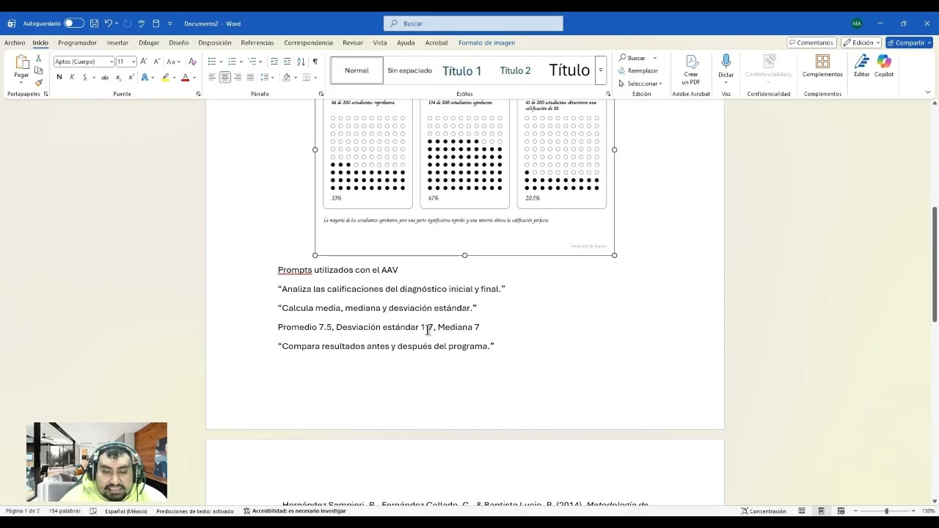The width and height of the screenshot is (939, 528).
Task: Justify paragraph text
Action: [250, 77]
